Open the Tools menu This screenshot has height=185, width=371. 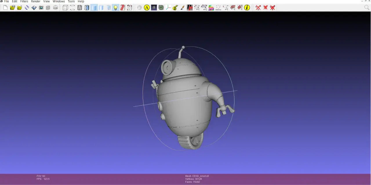(x=71, y=1)
